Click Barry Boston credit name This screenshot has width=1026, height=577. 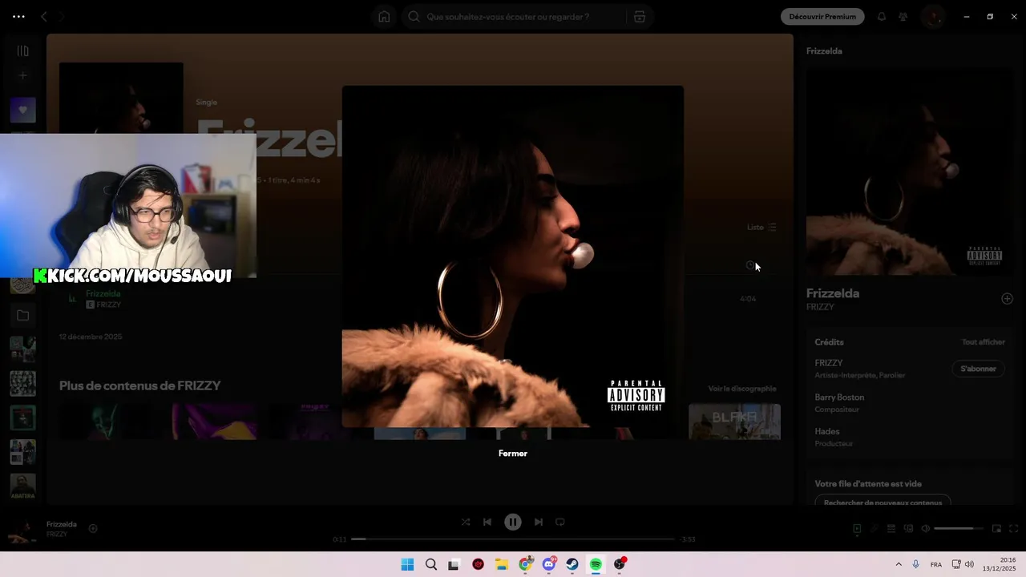839,397
